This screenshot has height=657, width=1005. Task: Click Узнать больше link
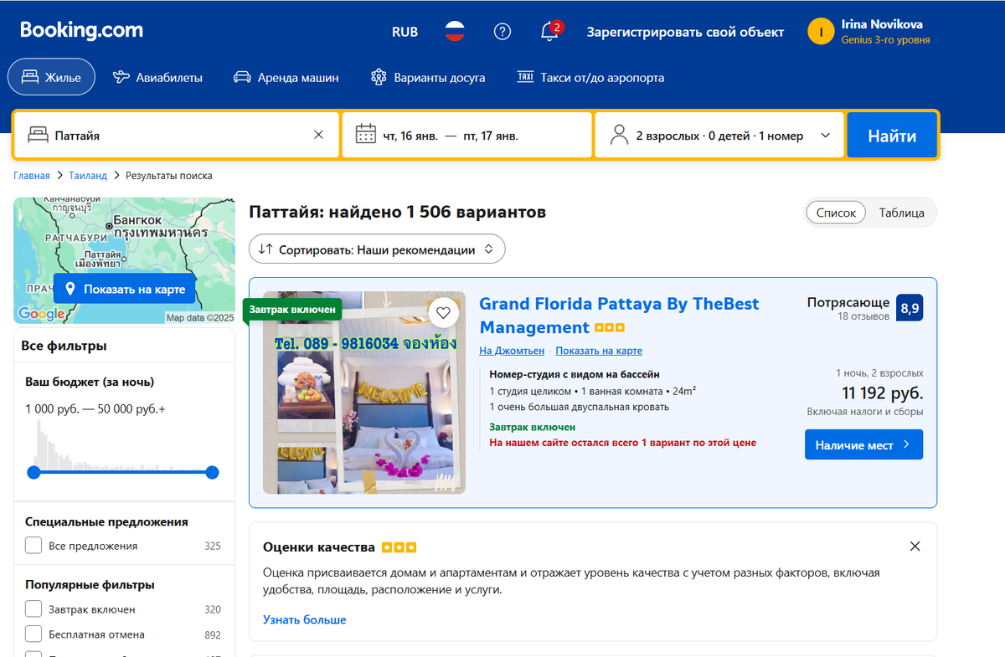(304, 620)
